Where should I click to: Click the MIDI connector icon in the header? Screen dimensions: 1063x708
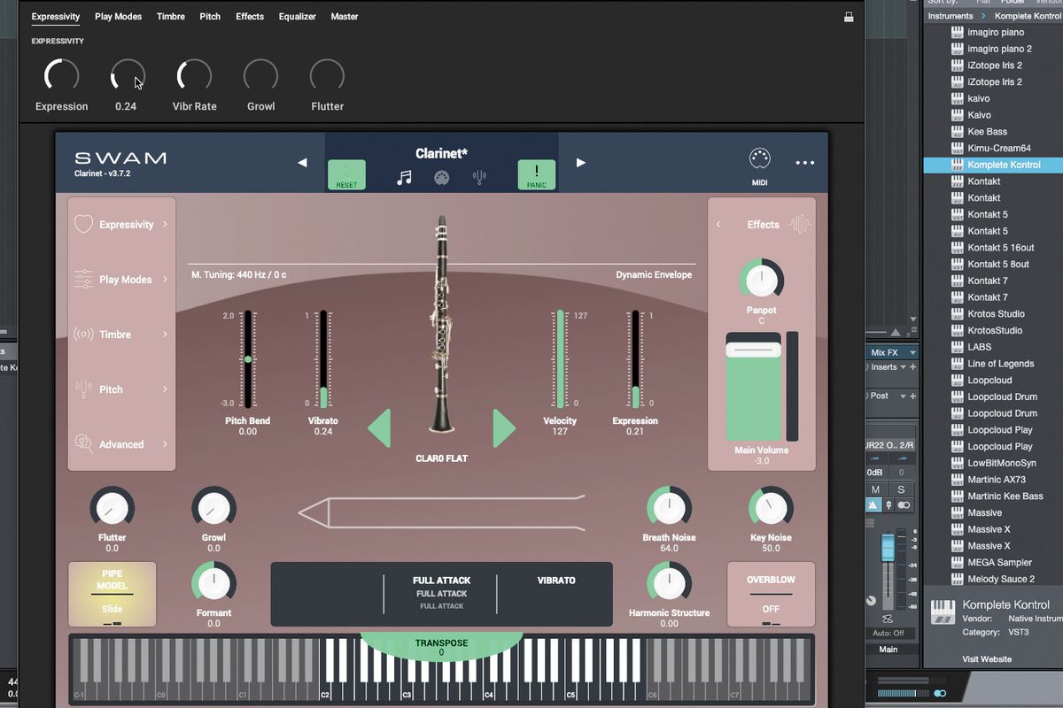point(759,158)
